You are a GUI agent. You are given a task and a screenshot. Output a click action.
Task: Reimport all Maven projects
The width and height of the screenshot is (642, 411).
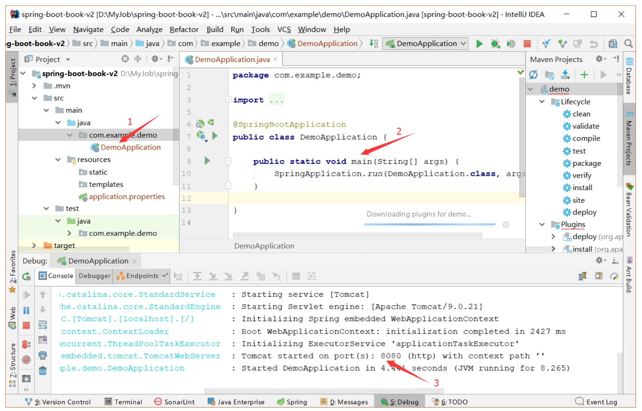(533, 75)
